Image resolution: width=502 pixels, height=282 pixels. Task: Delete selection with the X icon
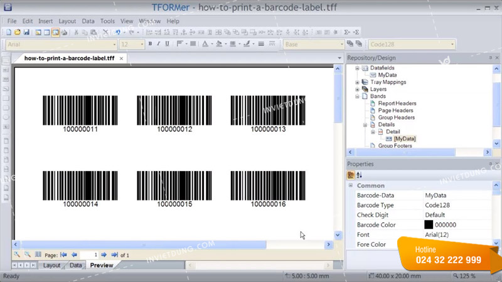pos(105,33)
